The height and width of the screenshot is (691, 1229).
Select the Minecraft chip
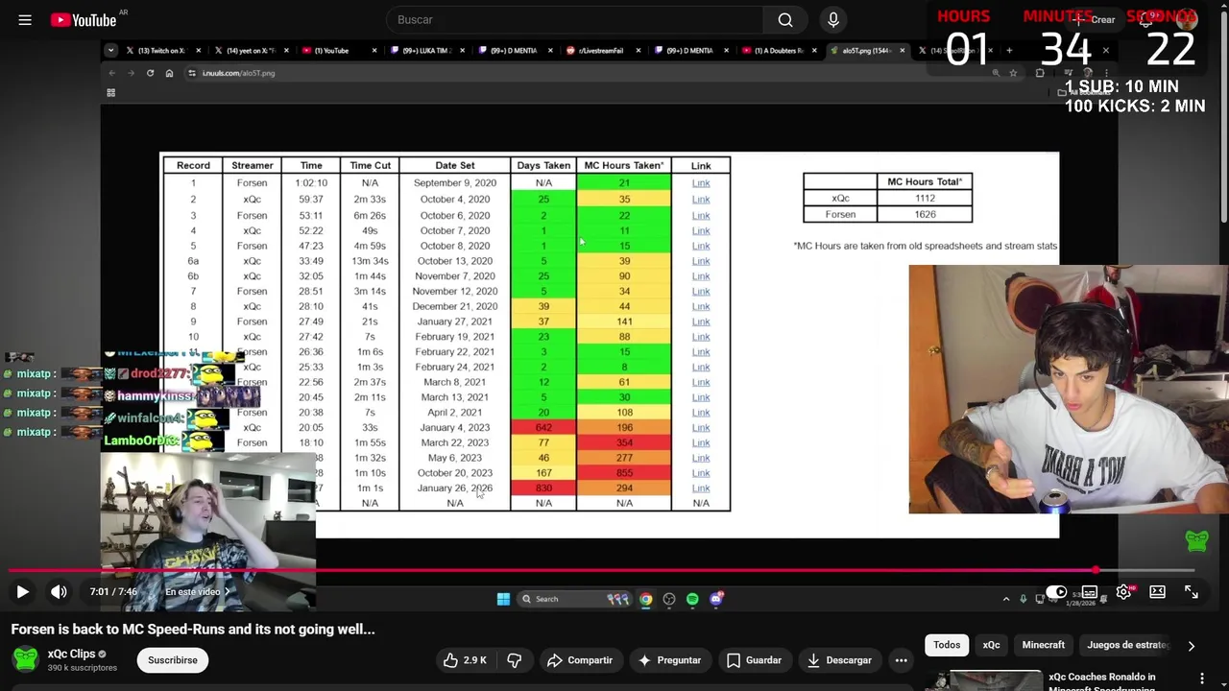(x=1043, y=645)
